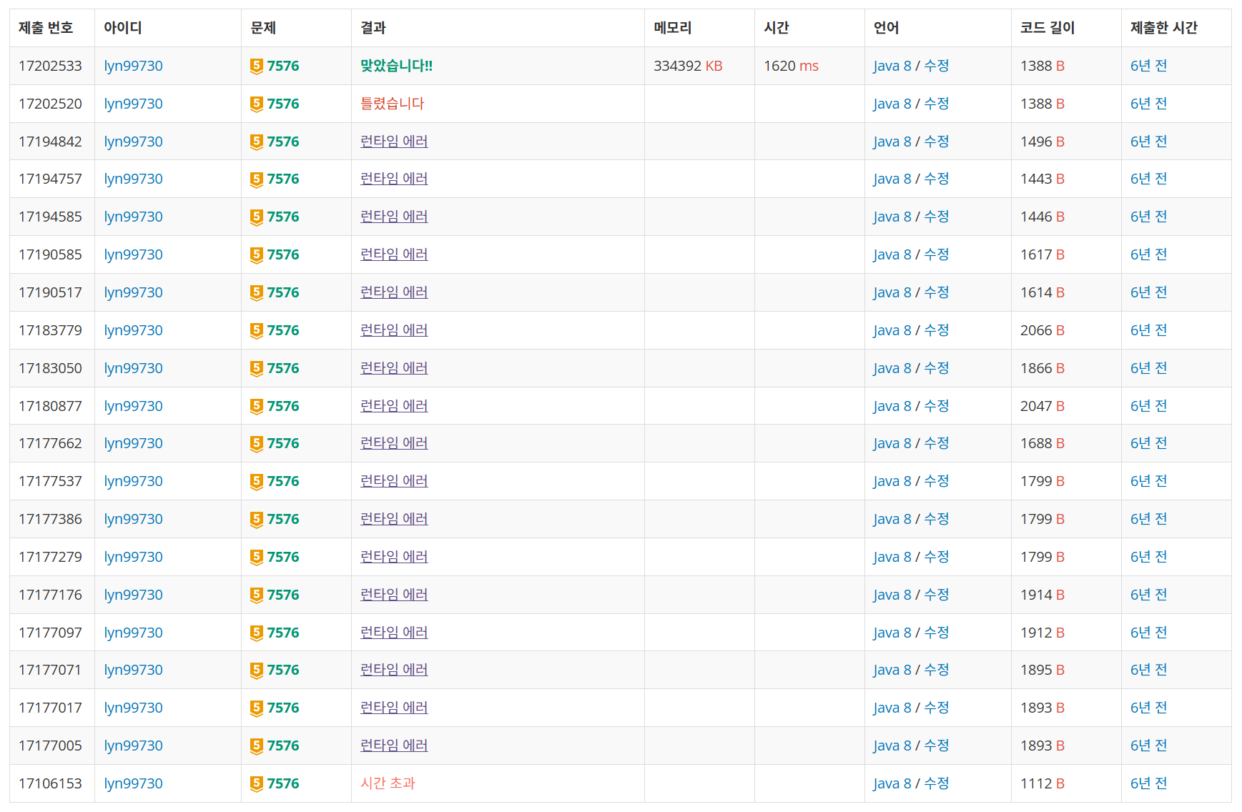Click the tier badge icon in row 17180877
This screenshot has height=812, width=1242.
coord(257,407)
